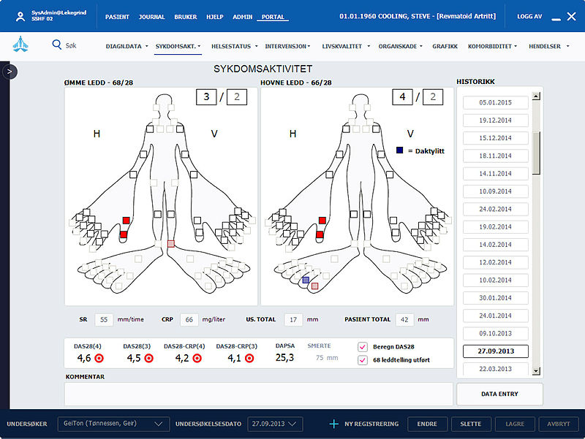Click the DAS28(4) target icon
This screenshot has width=585, height=439.
point(99,358)
